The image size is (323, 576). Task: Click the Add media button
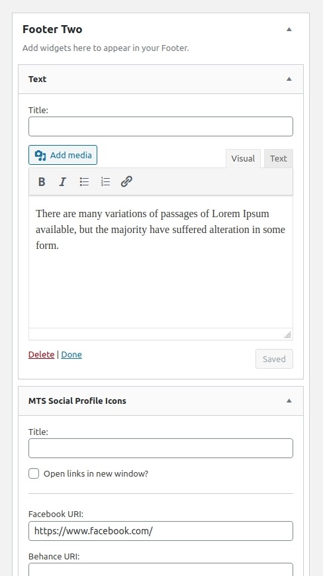pos(63,155)
